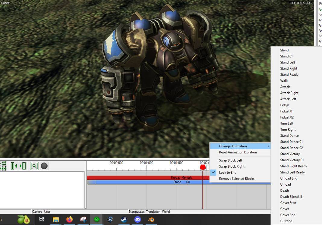Select Cover End animation

pyautogui.click(x=288, y=215)
